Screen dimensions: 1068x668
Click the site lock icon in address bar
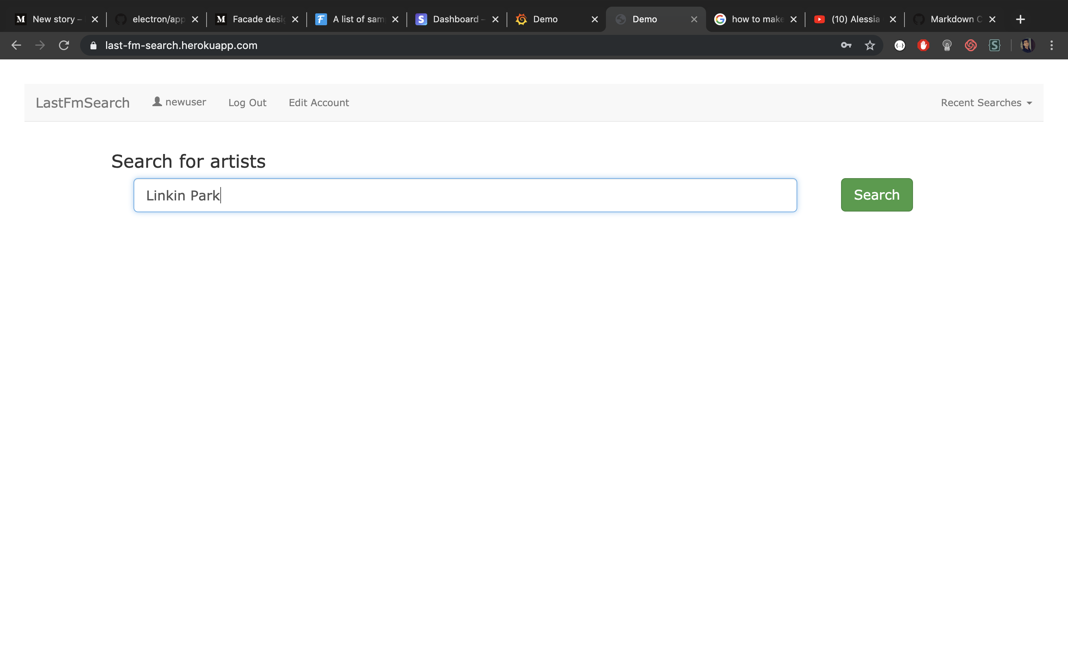click(x=93, y=46)
